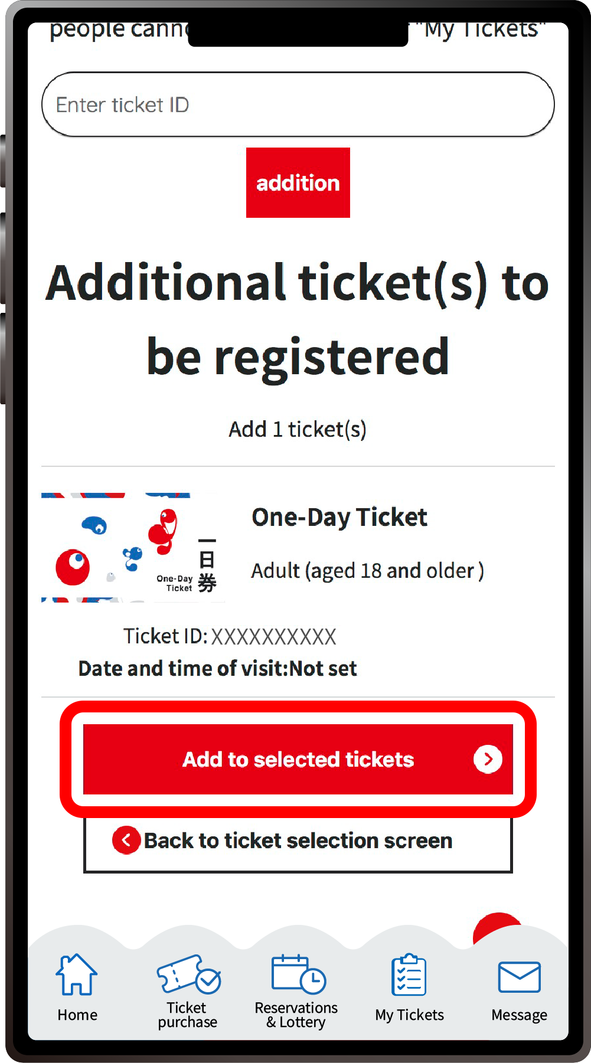Select Back to ticket selection screen
The height and width of the screenshot is (1063, 591).
click(298, 840)
